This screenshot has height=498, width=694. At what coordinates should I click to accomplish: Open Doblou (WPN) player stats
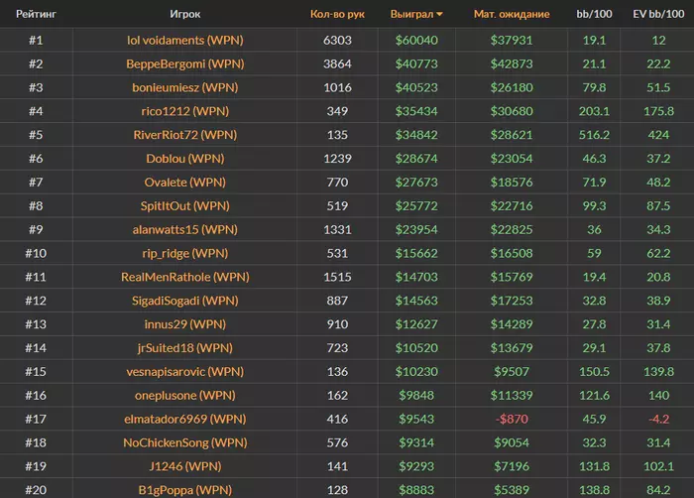tap(185, 159)
